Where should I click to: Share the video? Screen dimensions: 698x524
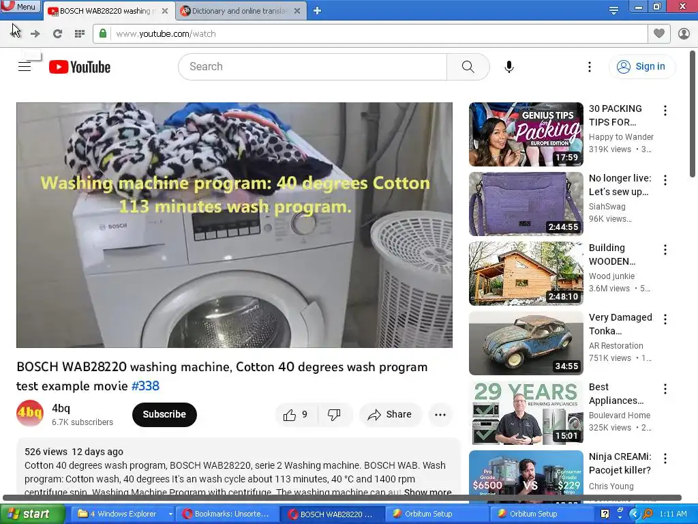pos(389,415)
